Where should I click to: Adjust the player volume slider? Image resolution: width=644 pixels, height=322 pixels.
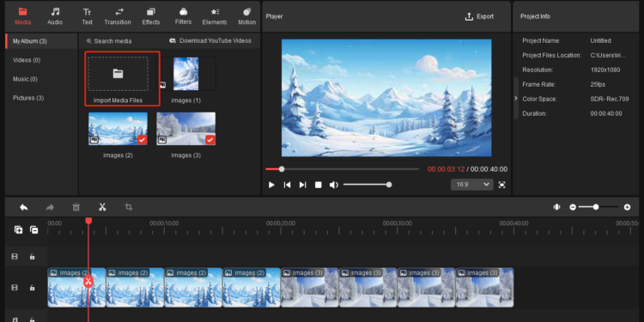[368, 185]
